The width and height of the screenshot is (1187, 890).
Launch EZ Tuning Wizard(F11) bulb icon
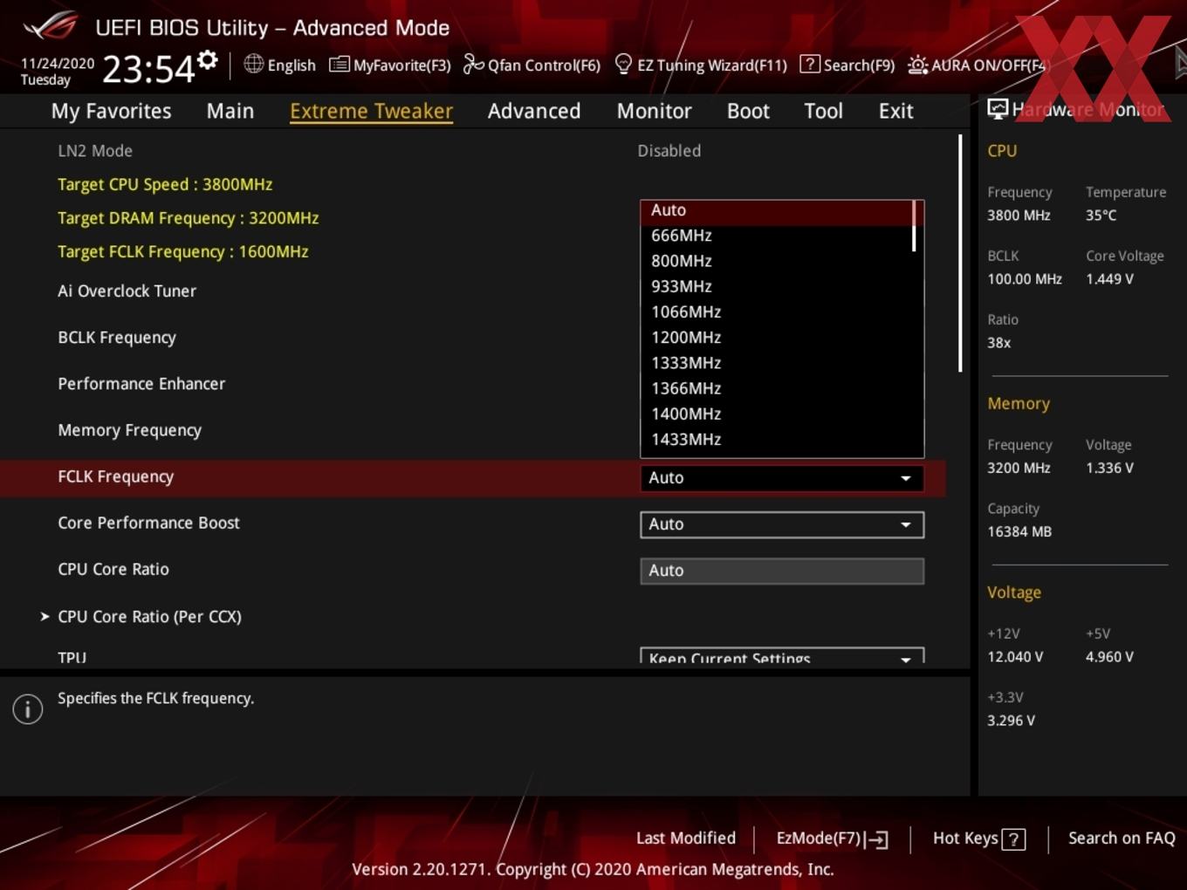pos(623,64)
